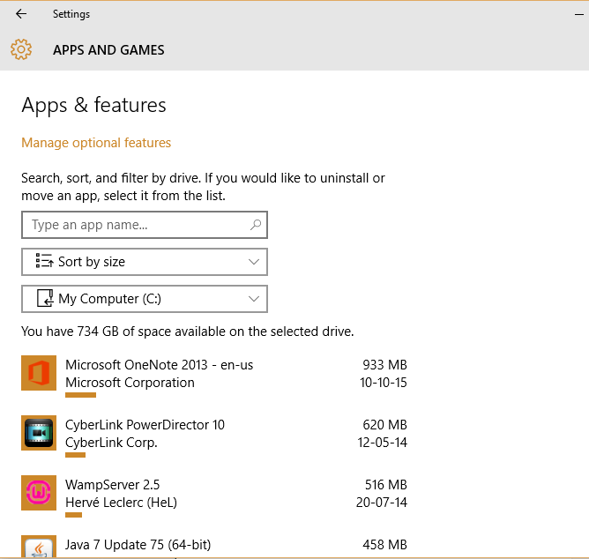Click the 933 MB size value
589x559 pixels.
(x=384, y=365)
